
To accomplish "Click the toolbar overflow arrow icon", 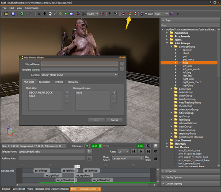I will point(178,14).
